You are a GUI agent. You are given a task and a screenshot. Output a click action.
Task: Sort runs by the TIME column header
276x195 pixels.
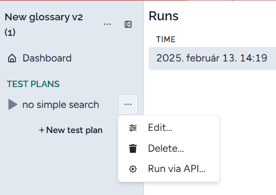tap(166, 40)
